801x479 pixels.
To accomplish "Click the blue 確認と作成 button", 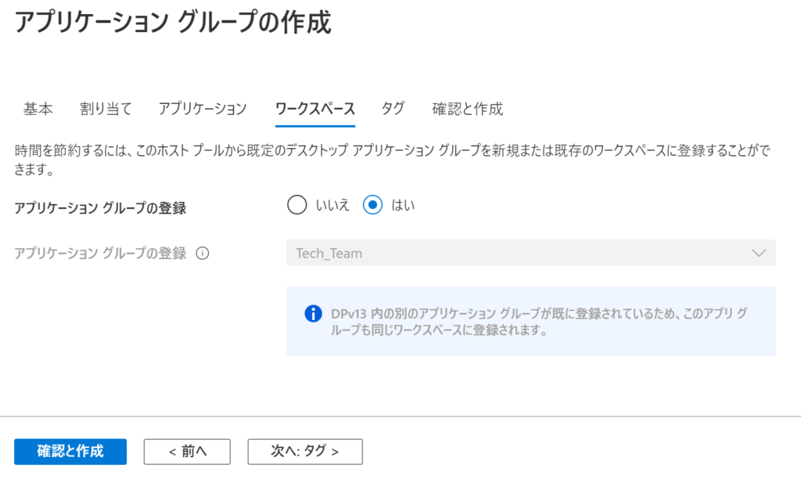I will (70, 452).
